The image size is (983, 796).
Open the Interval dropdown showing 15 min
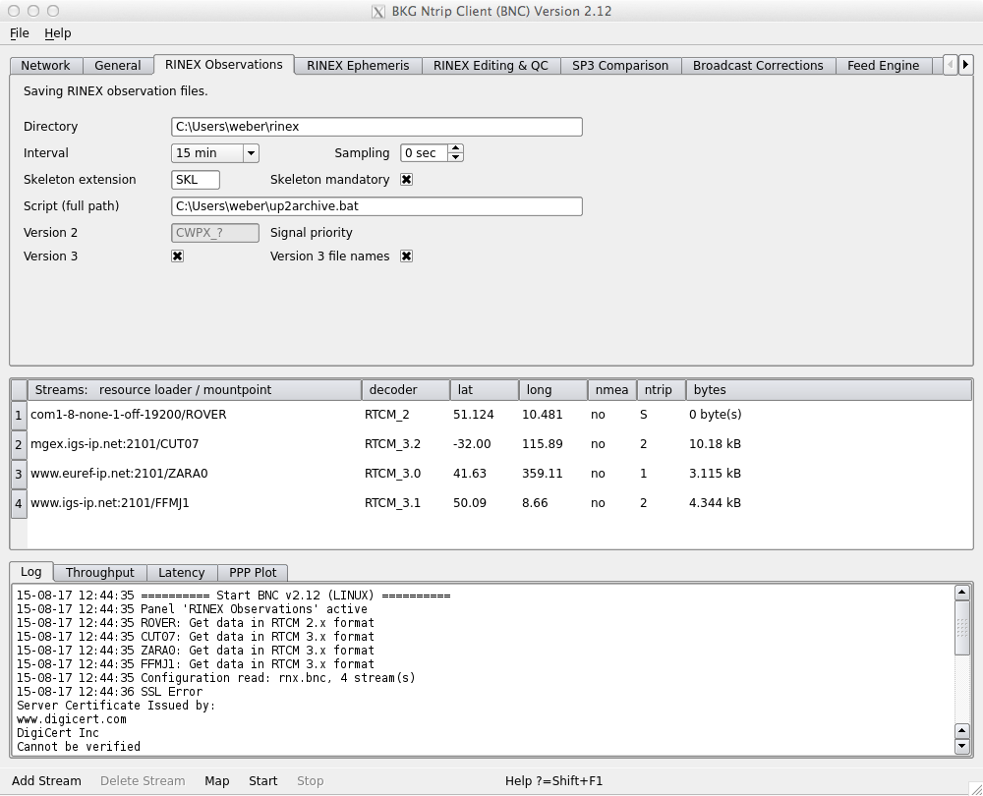click(214, 153)
